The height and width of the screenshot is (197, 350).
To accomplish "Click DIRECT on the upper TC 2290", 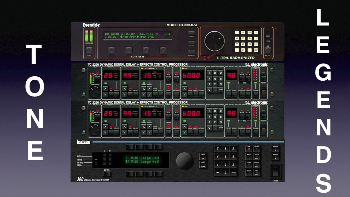I will pos(169,94).
